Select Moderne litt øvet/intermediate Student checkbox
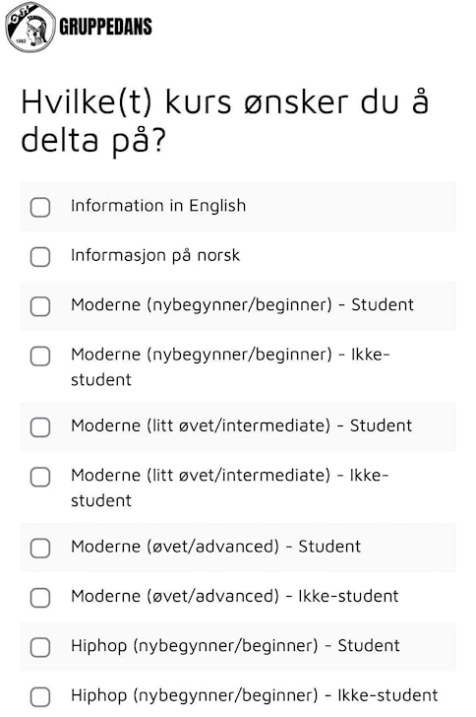 (40, 427)
